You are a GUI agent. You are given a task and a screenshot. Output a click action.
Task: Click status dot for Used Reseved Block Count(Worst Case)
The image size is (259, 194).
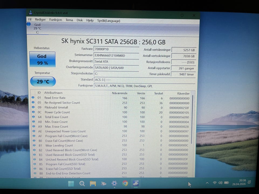34,150
